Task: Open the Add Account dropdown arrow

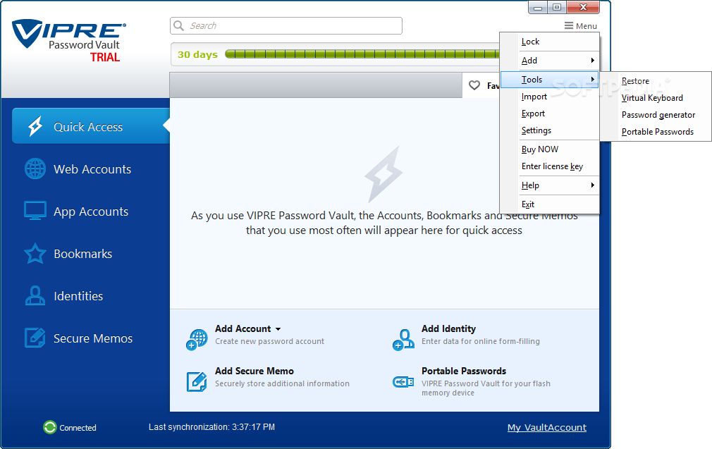Action: [x=278, y=329]
